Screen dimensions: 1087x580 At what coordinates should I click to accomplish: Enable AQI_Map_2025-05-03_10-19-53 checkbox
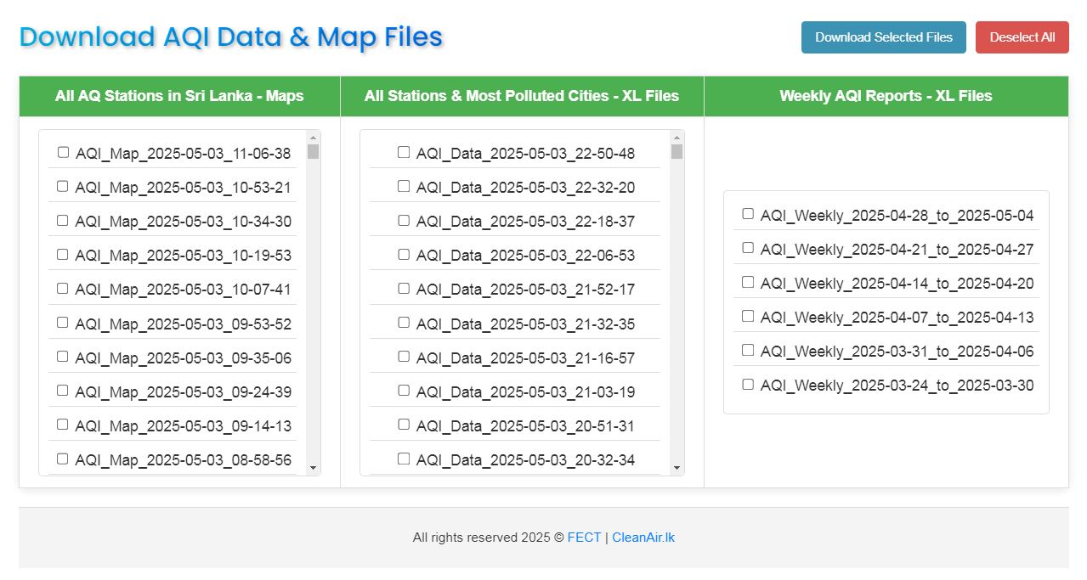[63, 255]
